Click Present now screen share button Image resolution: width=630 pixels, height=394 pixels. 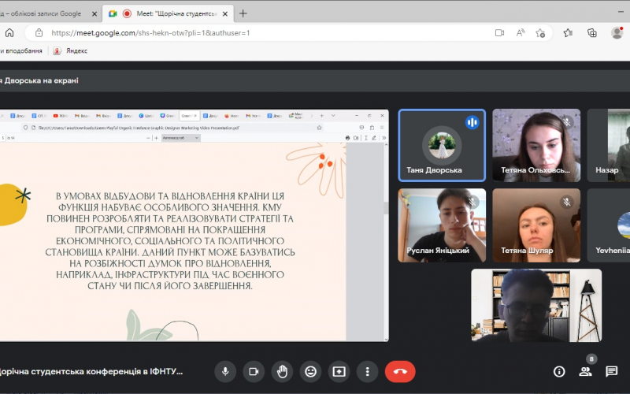pos(339,371)
